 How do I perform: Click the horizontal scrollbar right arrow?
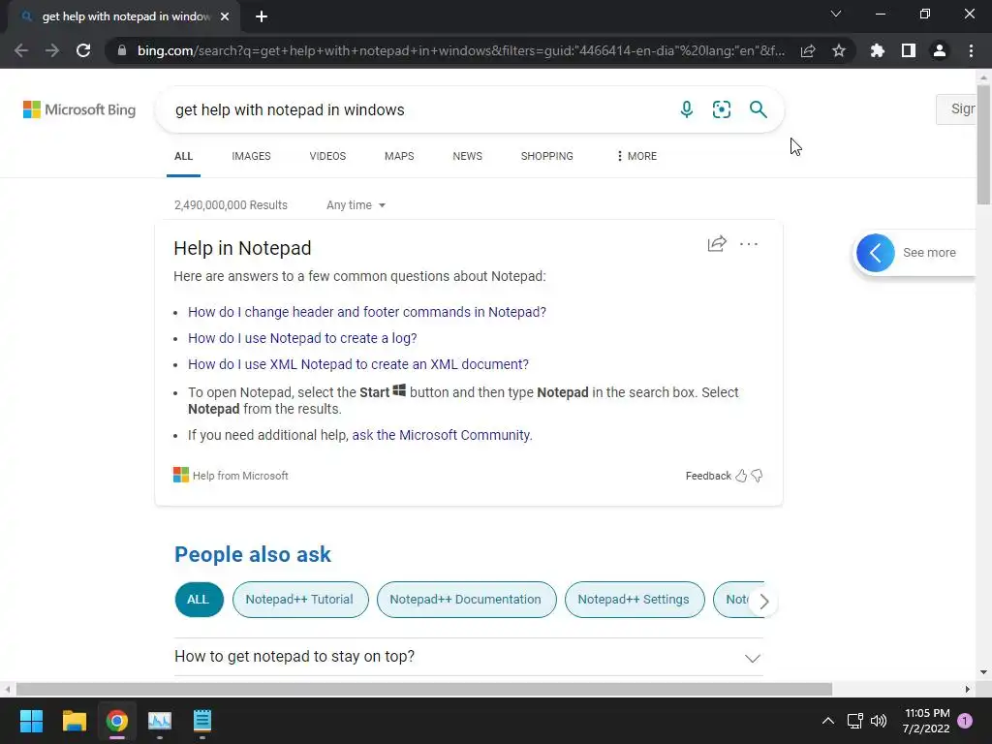(x=967, y=689)
